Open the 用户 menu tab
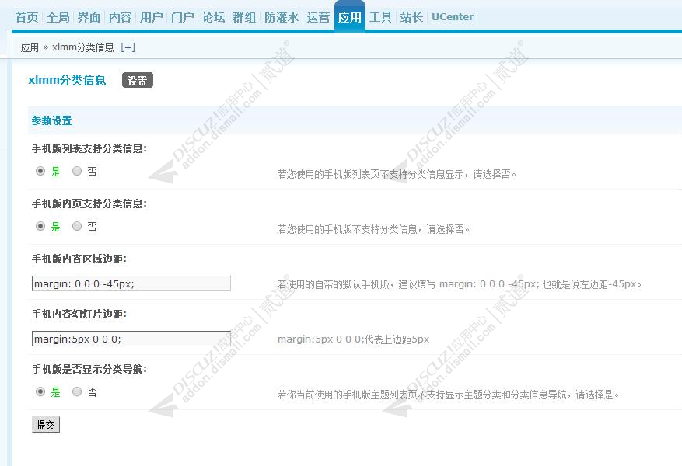682x466 pixels. pyautogui.click(x=152, y=17)
